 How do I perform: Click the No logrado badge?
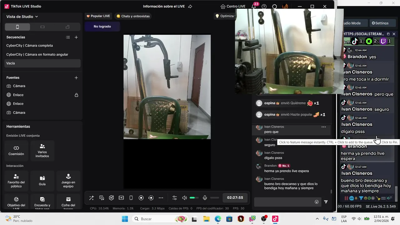tap(102, 27)
